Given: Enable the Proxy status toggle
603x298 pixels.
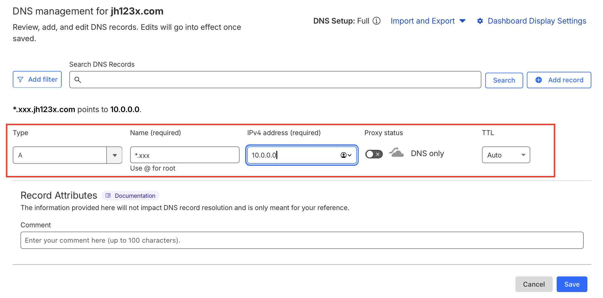Looking at the screenshot, I should point(374,154).
